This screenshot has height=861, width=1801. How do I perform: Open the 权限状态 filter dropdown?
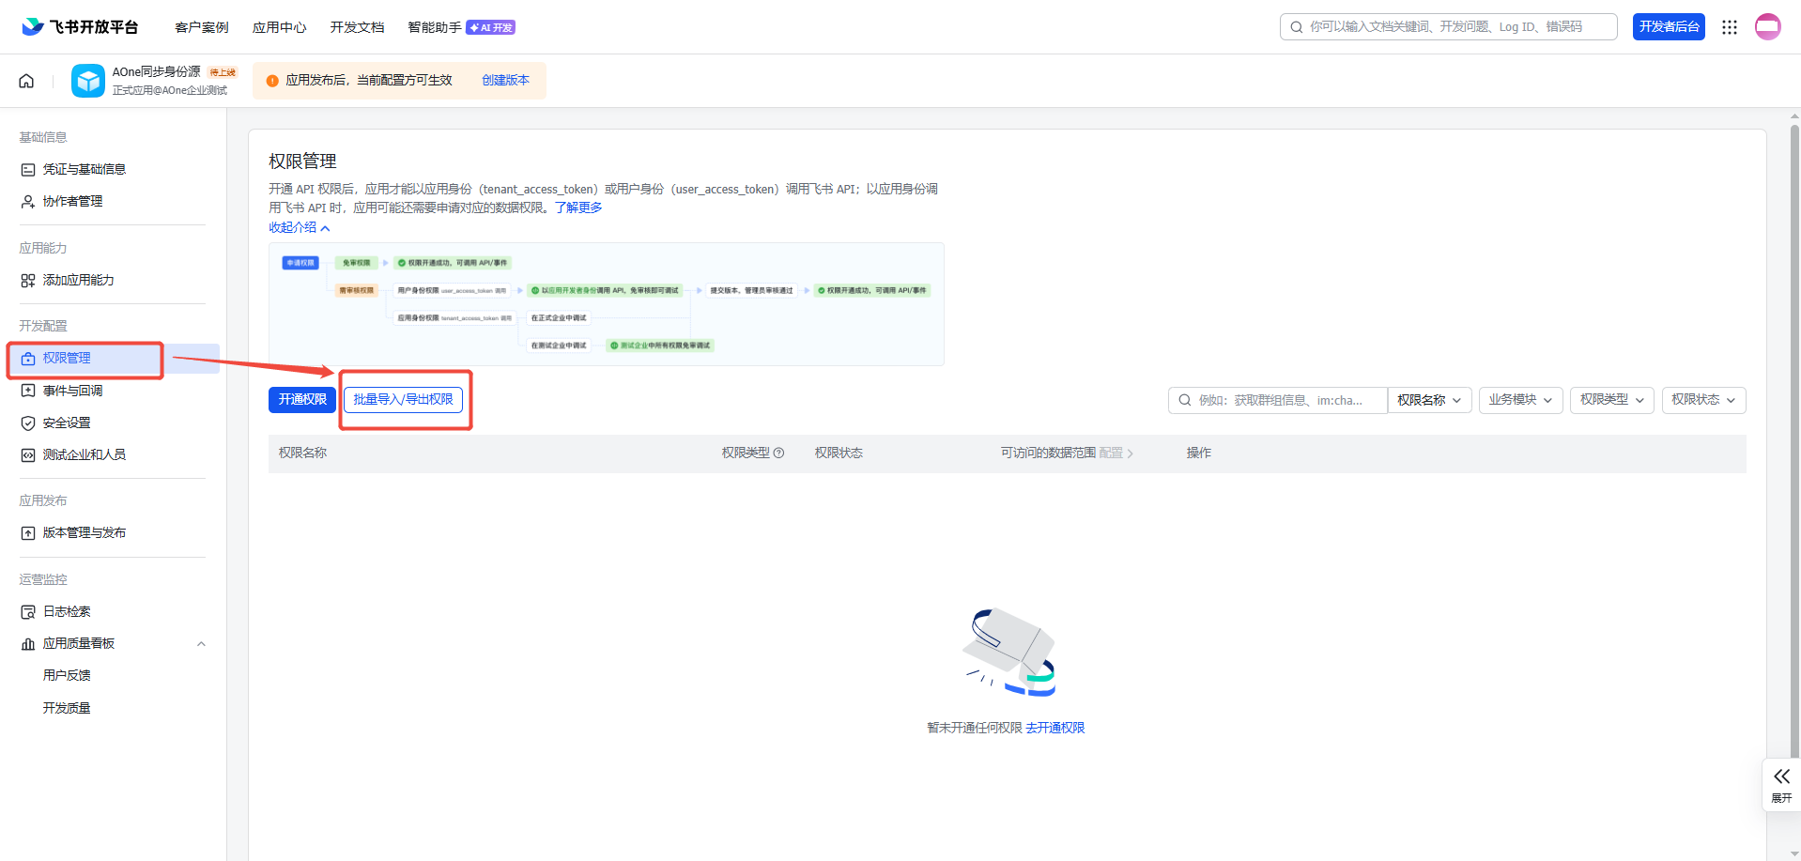click(x=1704, y=400)
